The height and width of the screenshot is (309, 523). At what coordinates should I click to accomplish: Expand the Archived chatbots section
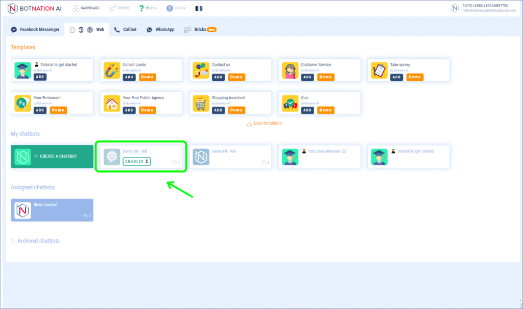pos(35,241)
